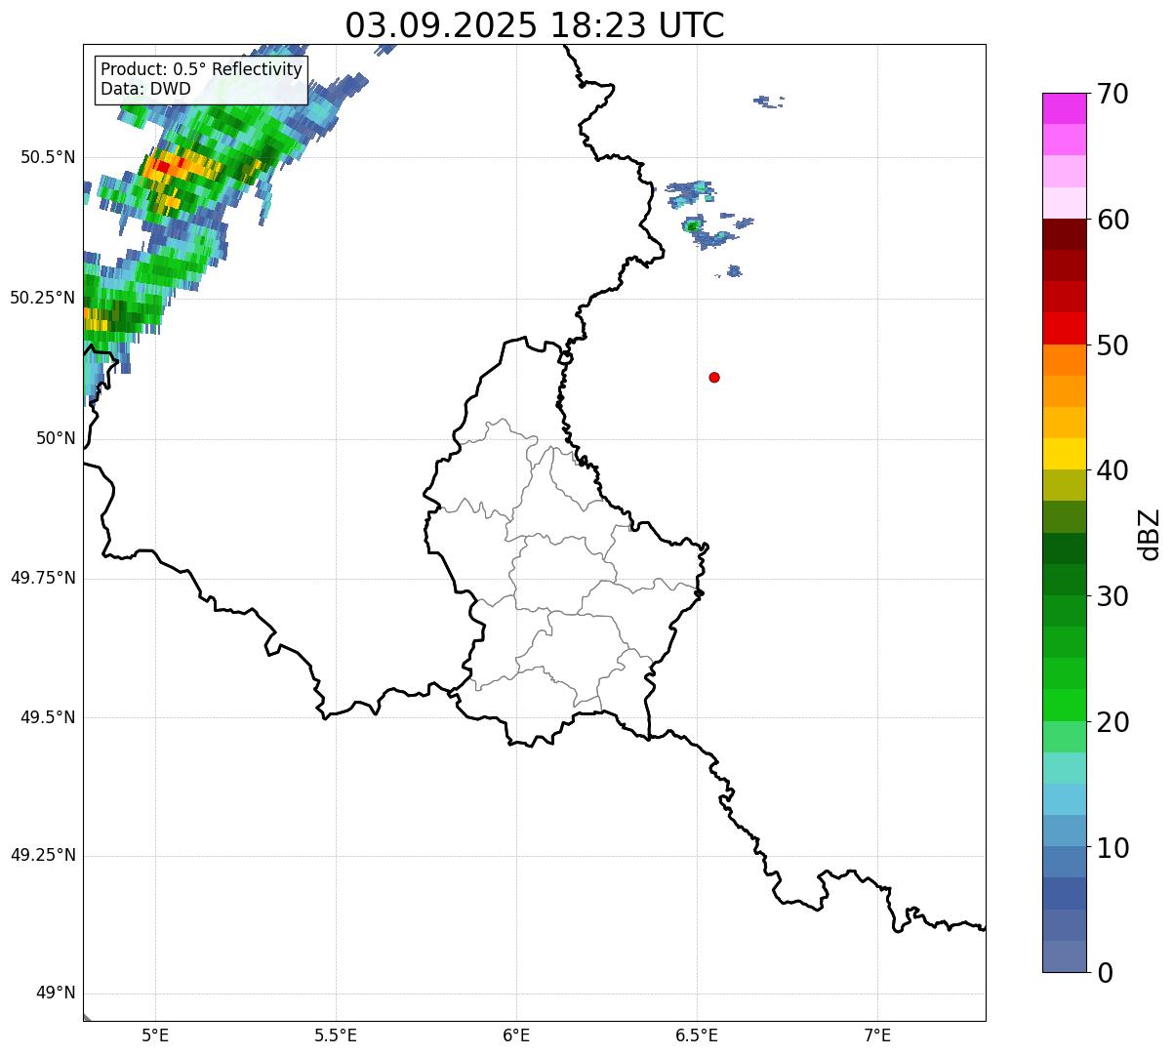Screen dimensions: 1173x1055
Task: Click the 5.5°E longitude label
Action: tap(336, 1035)
